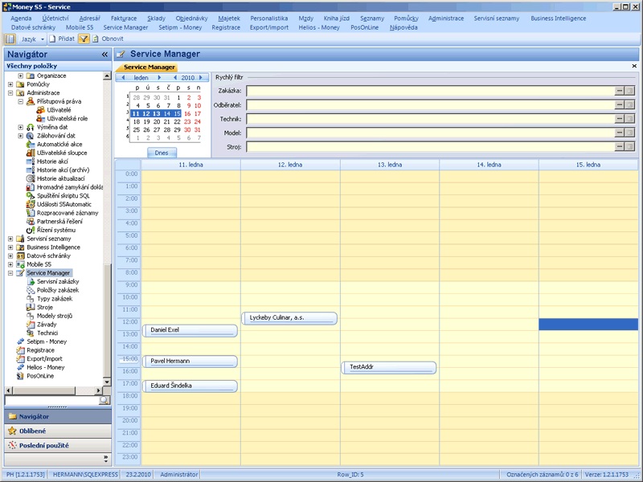643x482 pixels.
Task: Click into the Technik filter field
Action: [429, 119]
